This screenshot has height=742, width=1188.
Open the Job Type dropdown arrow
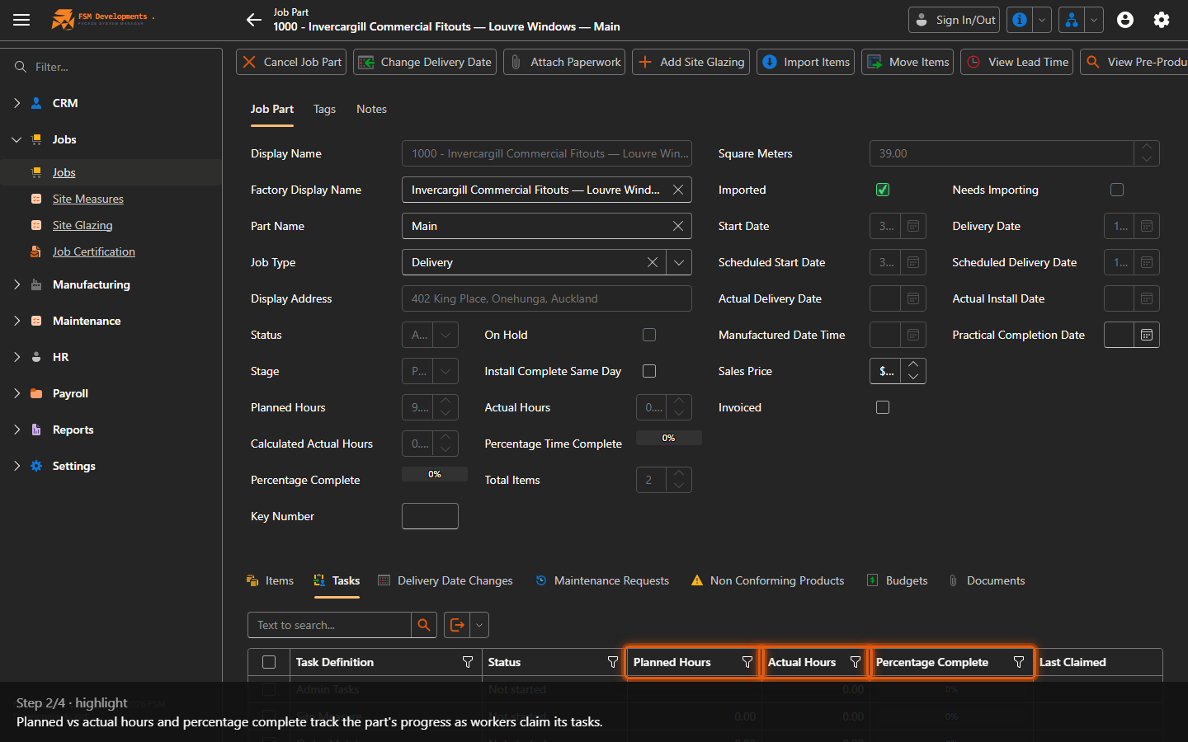click(679, 262)
